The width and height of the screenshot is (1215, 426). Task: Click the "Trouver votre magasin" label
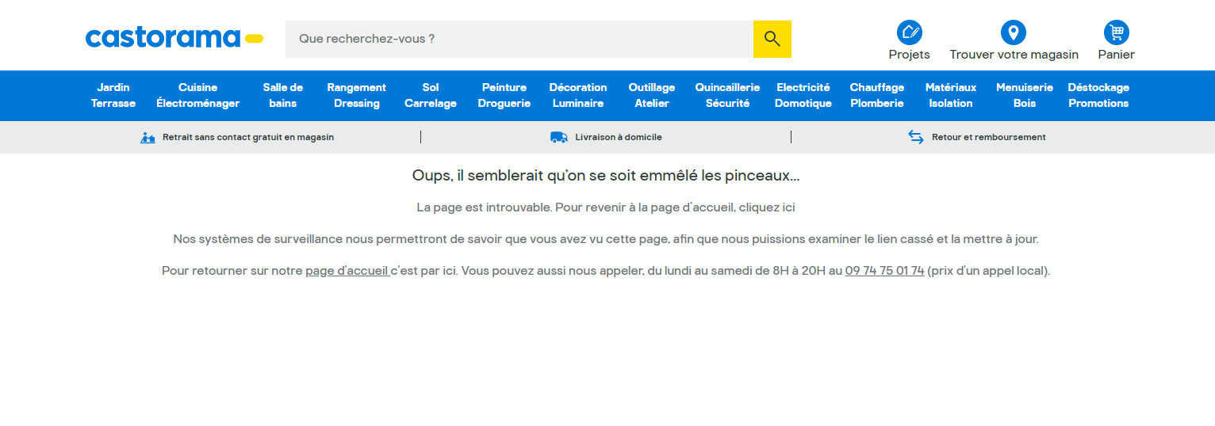point(1014,55)
